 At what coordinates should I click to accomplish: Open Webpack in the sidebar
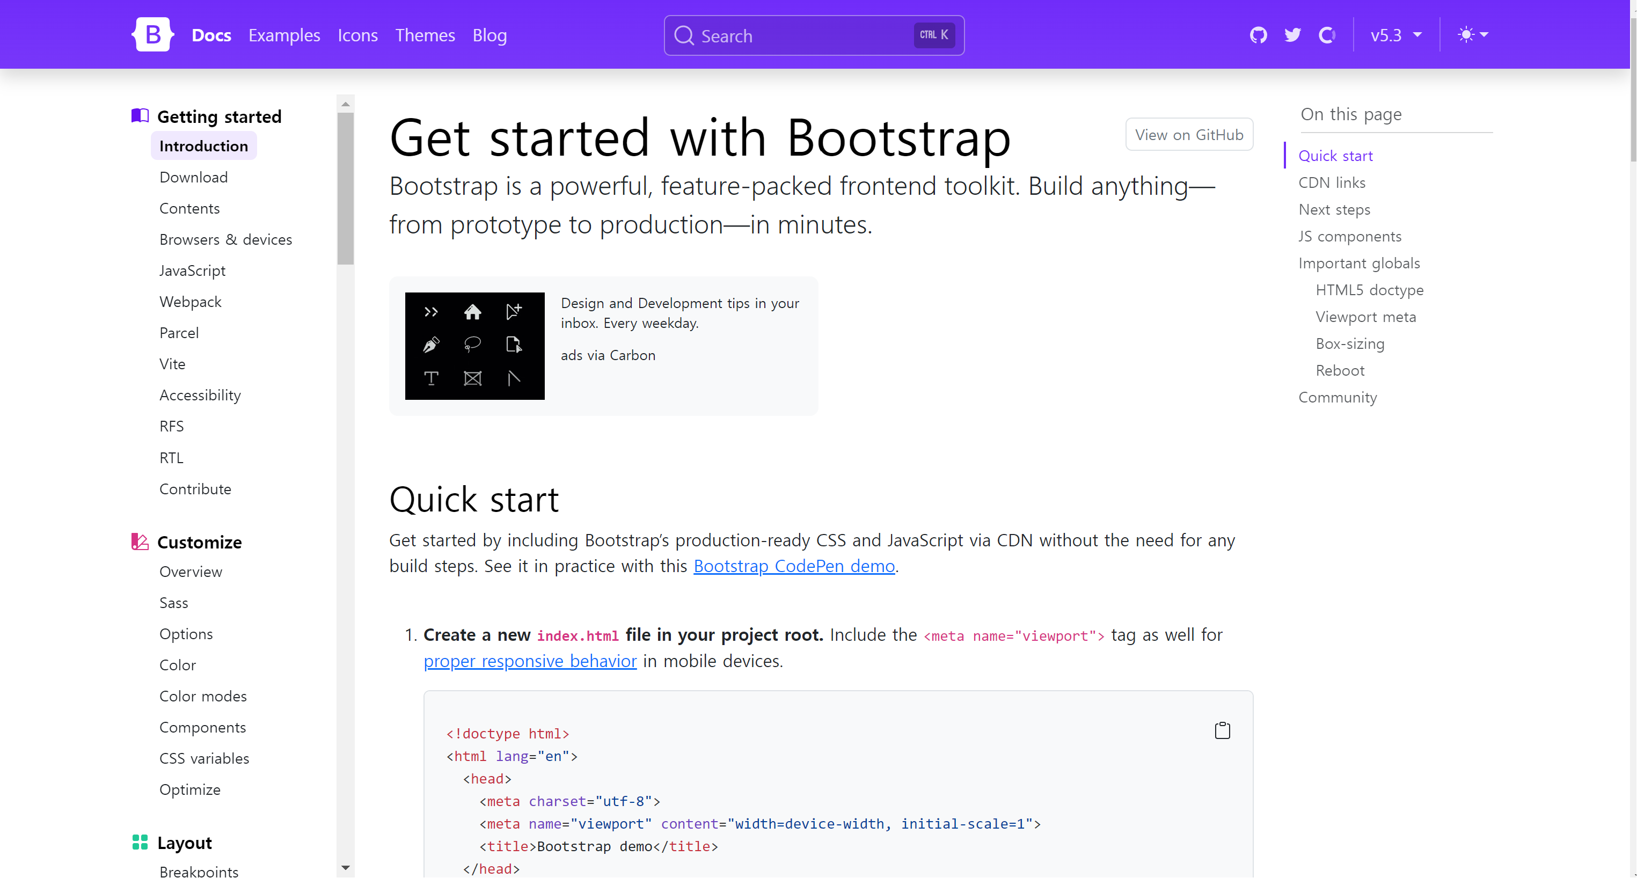190,301
